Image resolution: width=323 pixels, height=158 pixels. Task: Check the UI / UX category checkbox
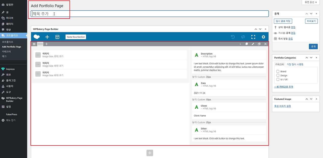pyautogui.click(x=278, y=79)
